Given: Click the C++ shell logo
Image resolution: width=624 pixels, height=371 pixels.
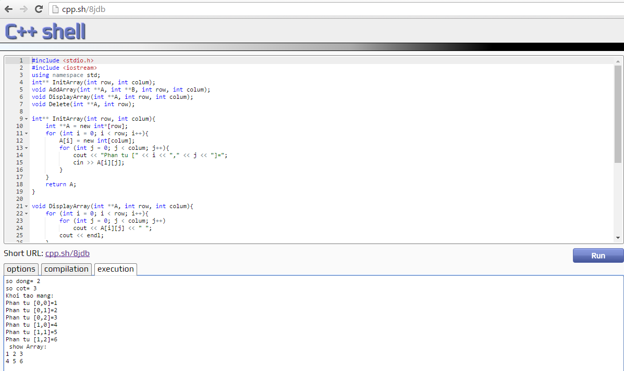Looking at the screenshot, I should click(x=45, y=31).
